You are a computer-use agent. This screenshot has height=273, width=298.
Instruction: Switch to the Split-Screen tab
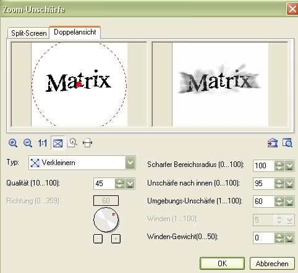pos(28,33)
